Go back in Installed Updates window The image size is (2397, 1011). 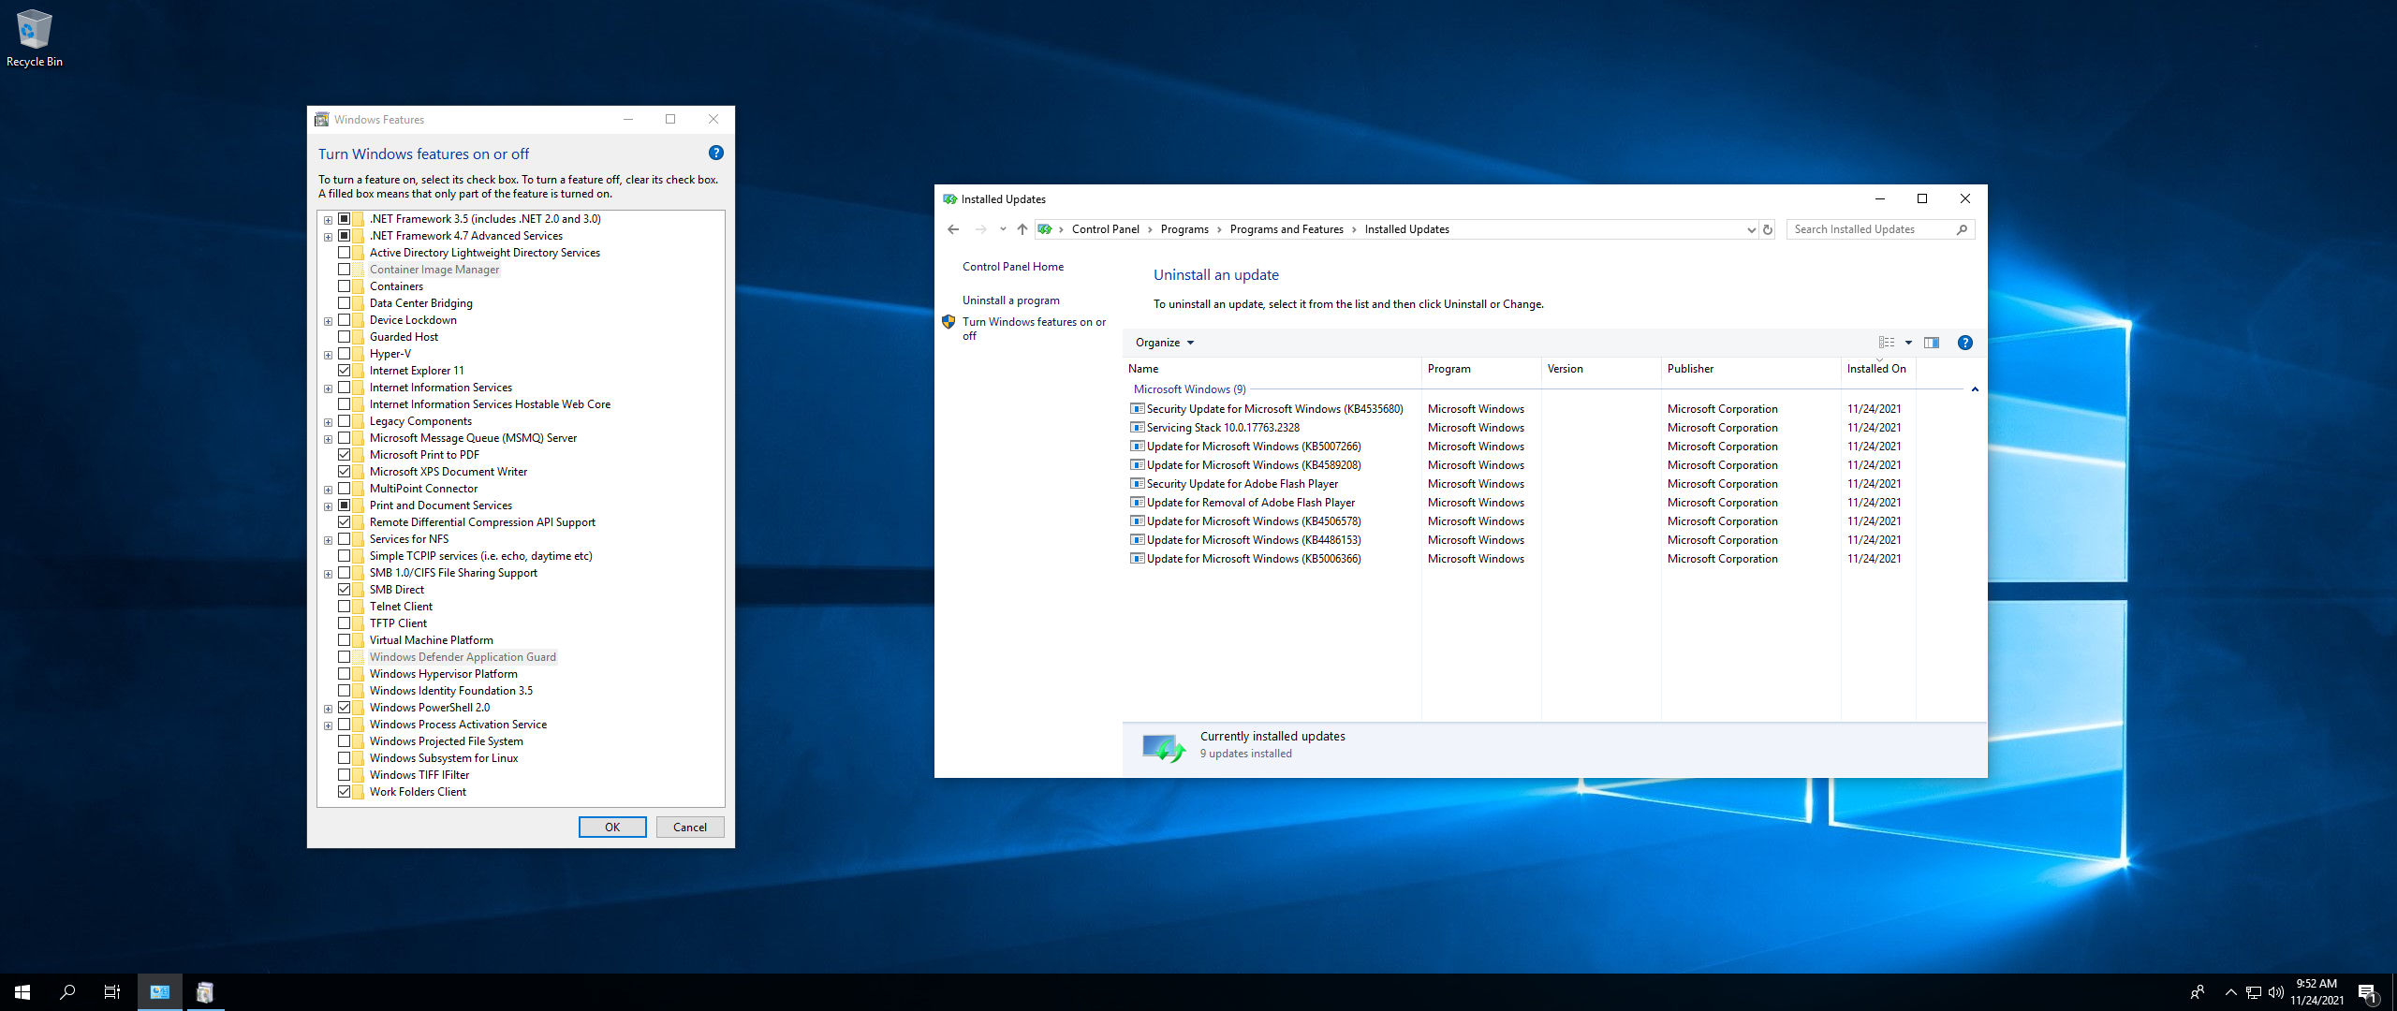[953, 229]
